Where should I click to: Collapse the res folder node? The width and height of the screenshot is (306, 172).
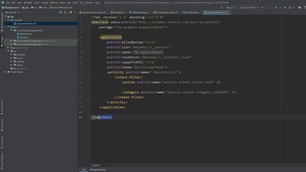point(9,51)
